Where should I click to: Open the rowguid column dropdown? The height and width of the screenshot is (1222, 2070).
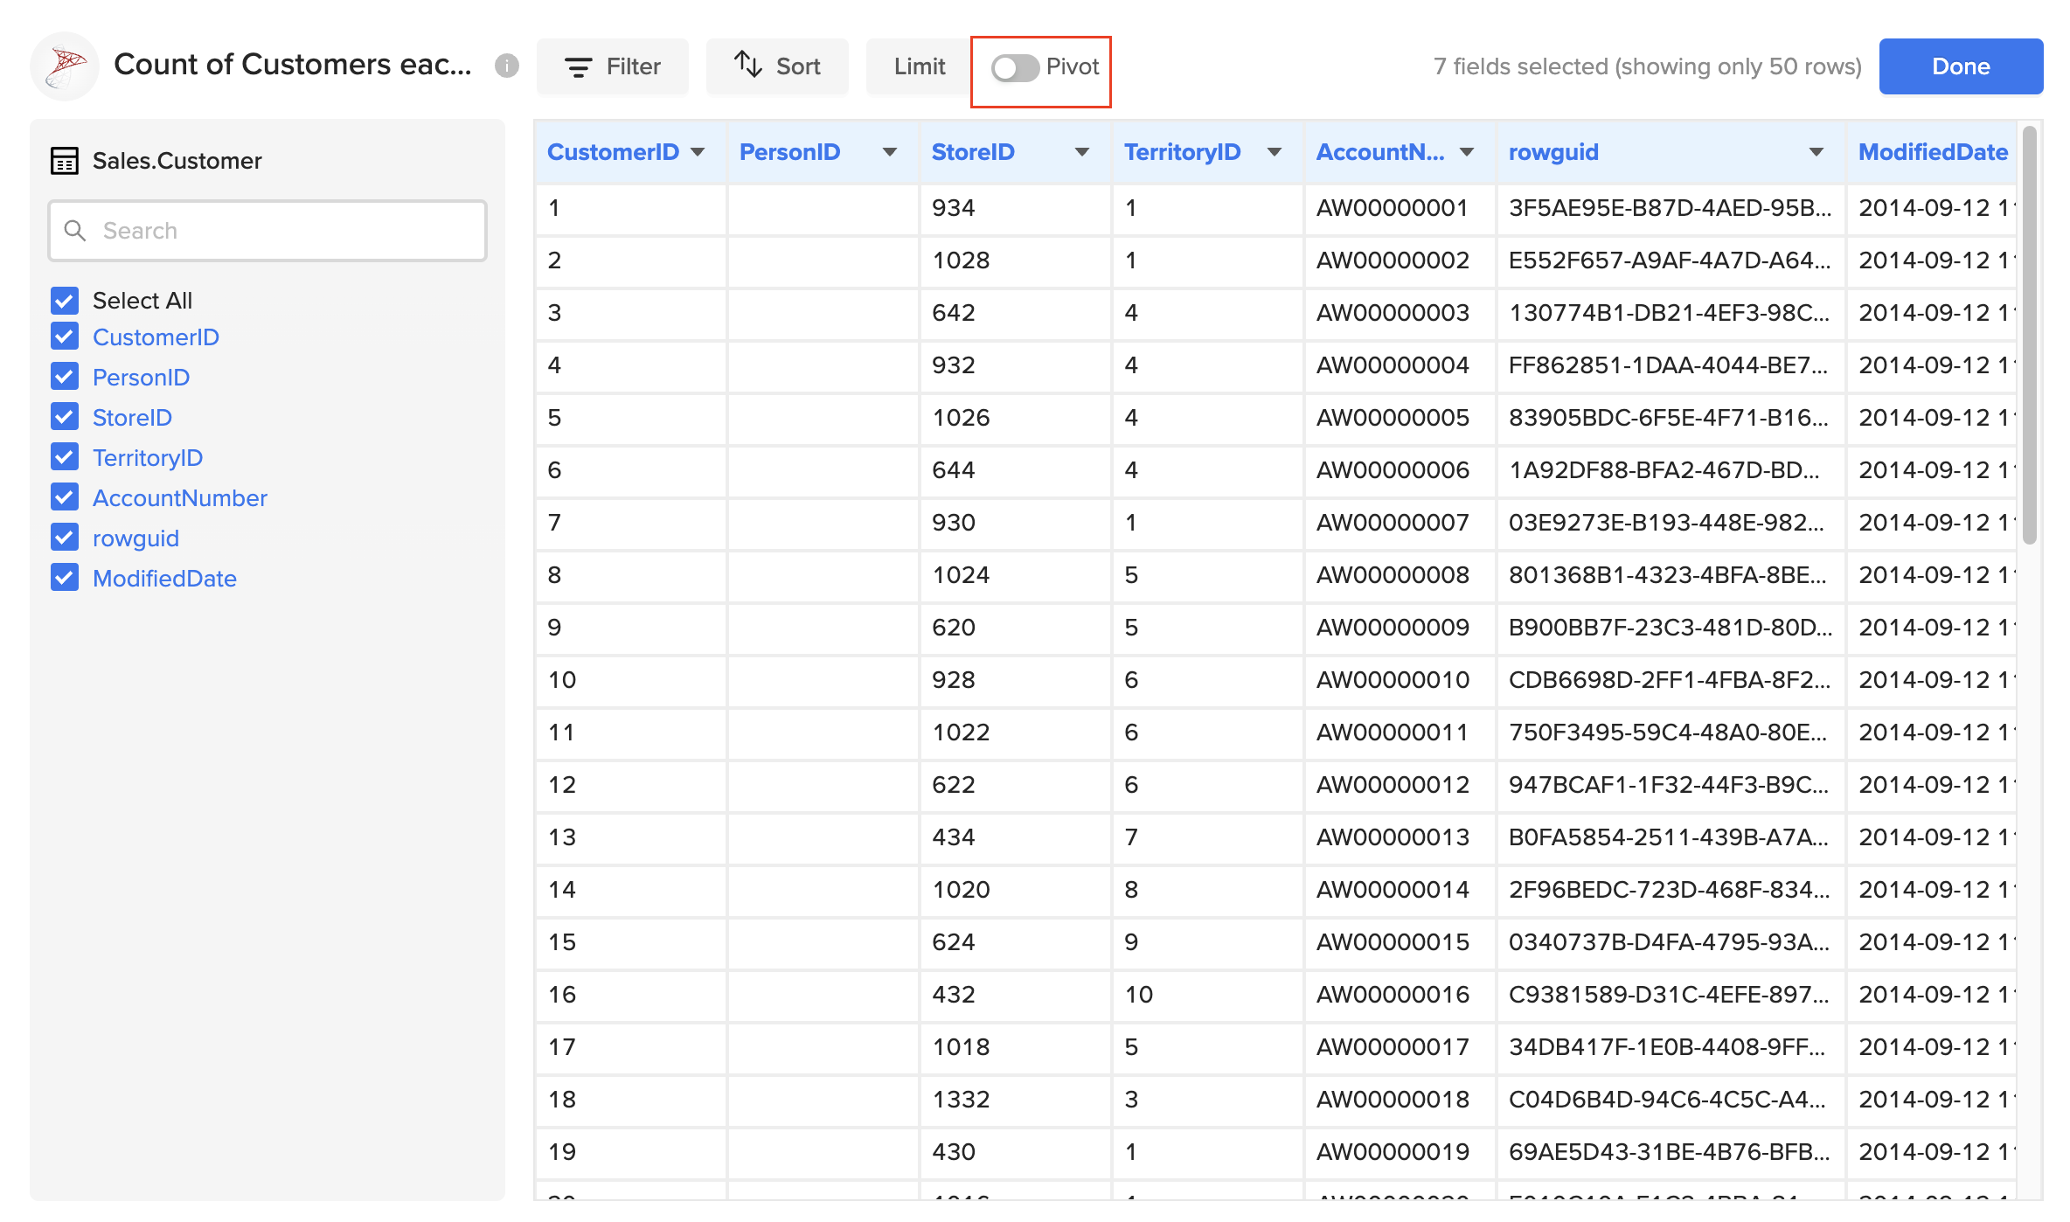pos(1816,151)
